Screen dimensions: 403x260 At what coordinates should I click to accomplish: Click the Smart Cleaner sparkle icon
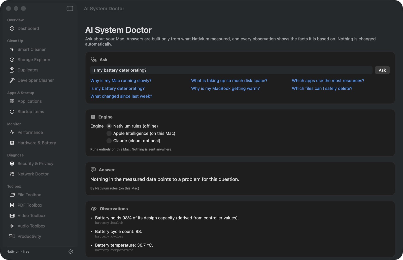pyautogui.click(x=12, y=49)
